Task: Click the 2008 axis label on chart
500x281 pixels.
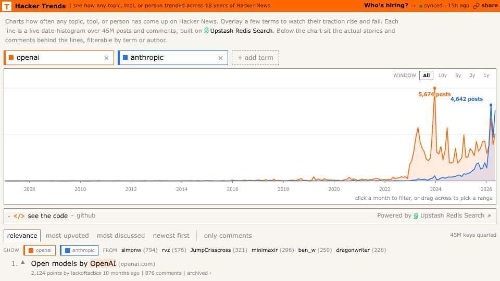Action: (x=29, y=189)
